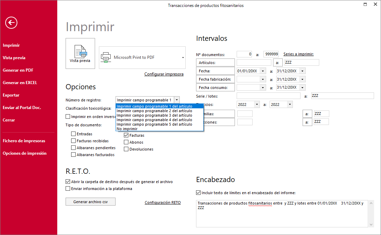The width and height of the screenshot is (381, 235).
Task: Open the Fecha start date dropdown
Action: click(x=263, y=71)
